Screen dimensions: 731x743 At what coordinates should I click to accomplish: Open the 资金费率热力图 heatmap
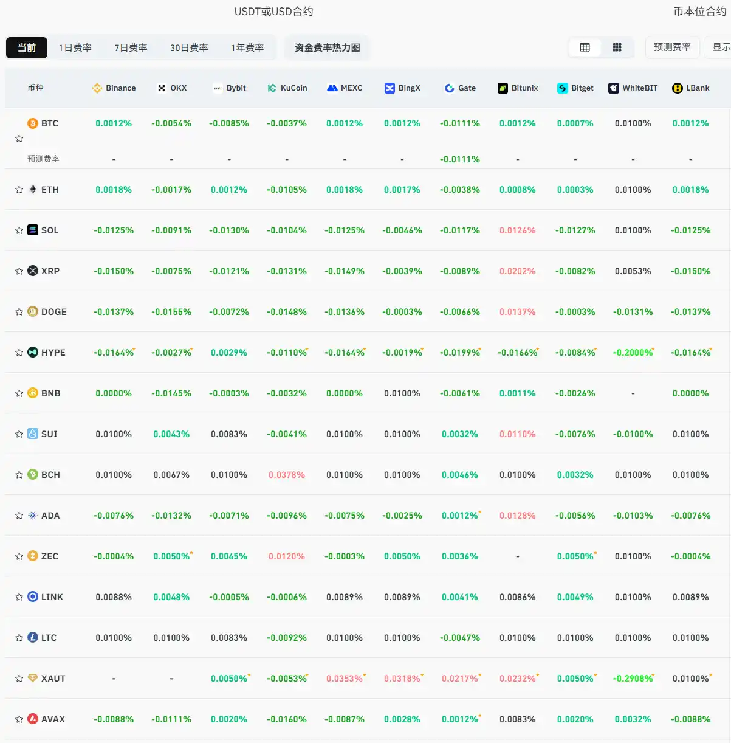(x=327, y=47)
